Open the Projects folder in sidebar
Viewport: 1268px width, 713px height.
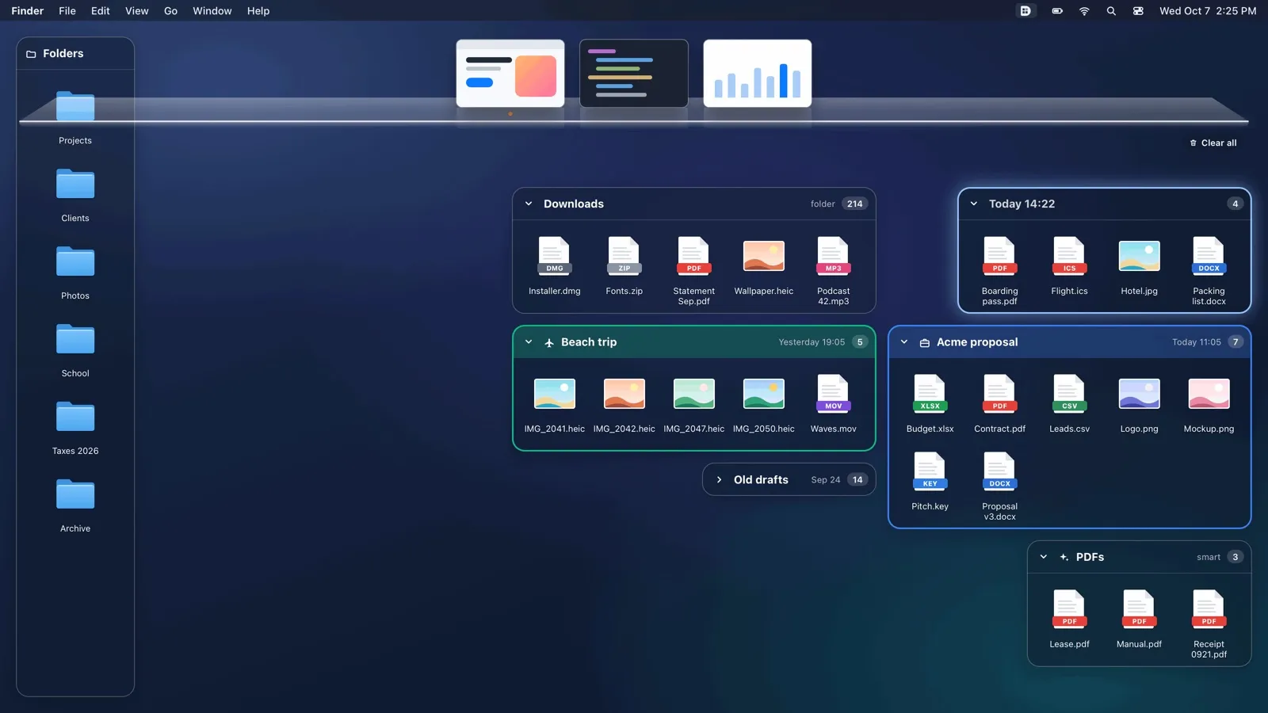(75, 106)
